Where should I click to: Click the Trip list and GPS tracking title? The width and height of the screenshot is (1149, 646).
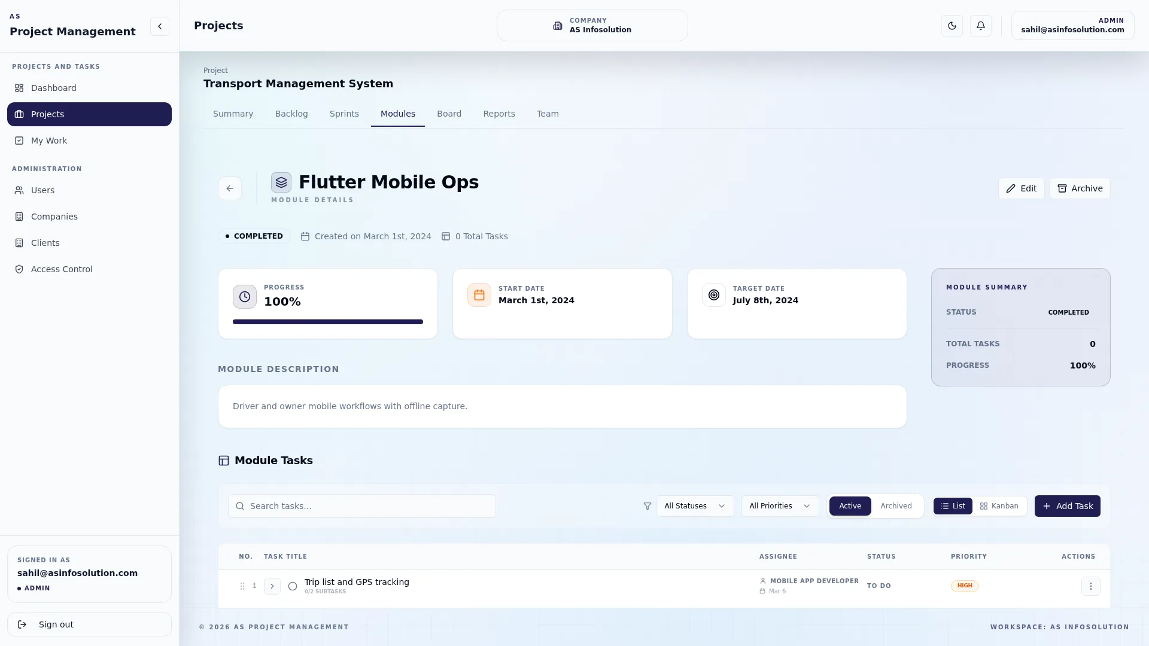357,582
